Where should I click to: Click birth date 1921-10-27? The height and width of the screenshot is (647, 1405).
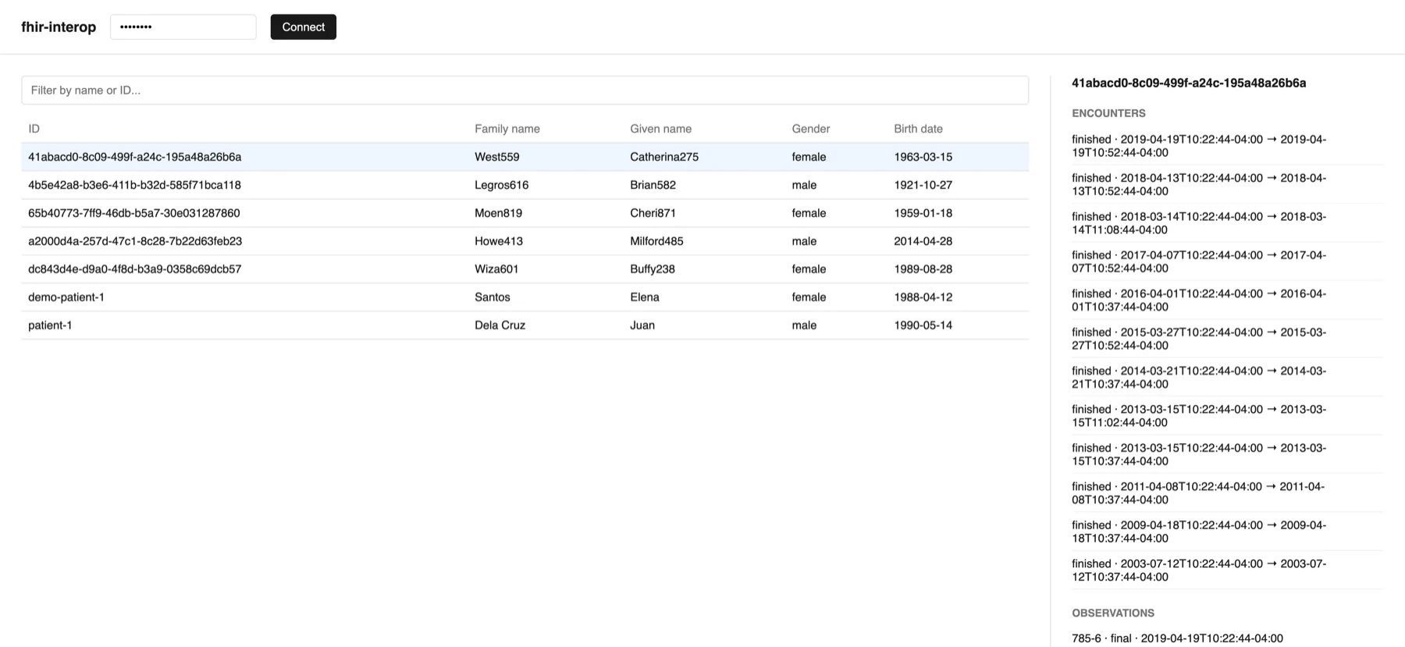coord(923,185)
